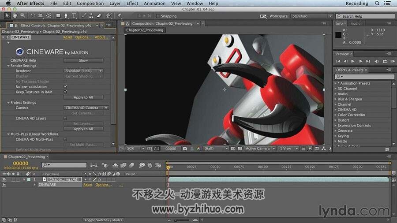Uncheck Keep Textures in RAM
Image resolution: width=397 pixels, height=223 pixels.
tap(65, 92)
